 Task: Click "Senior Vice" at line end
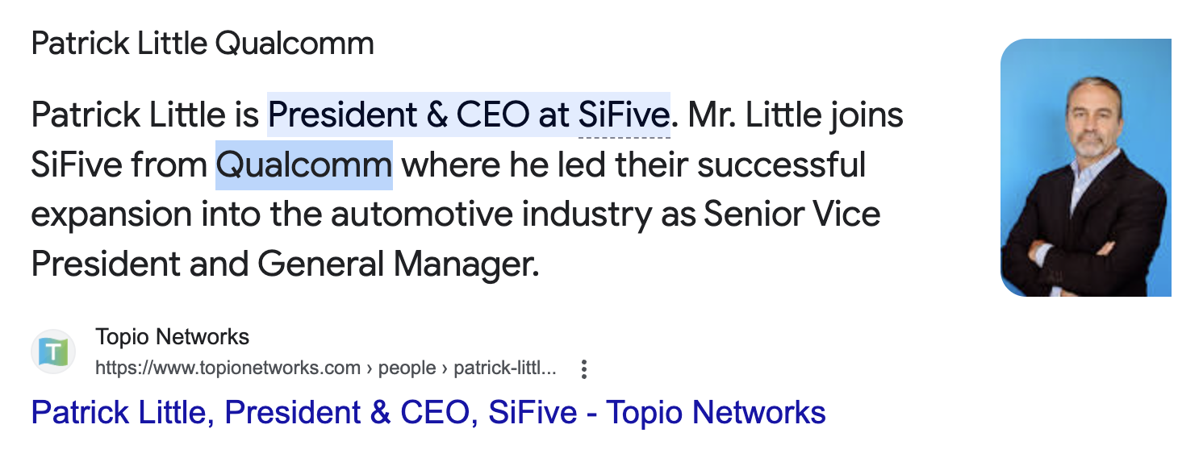point(792,214)
